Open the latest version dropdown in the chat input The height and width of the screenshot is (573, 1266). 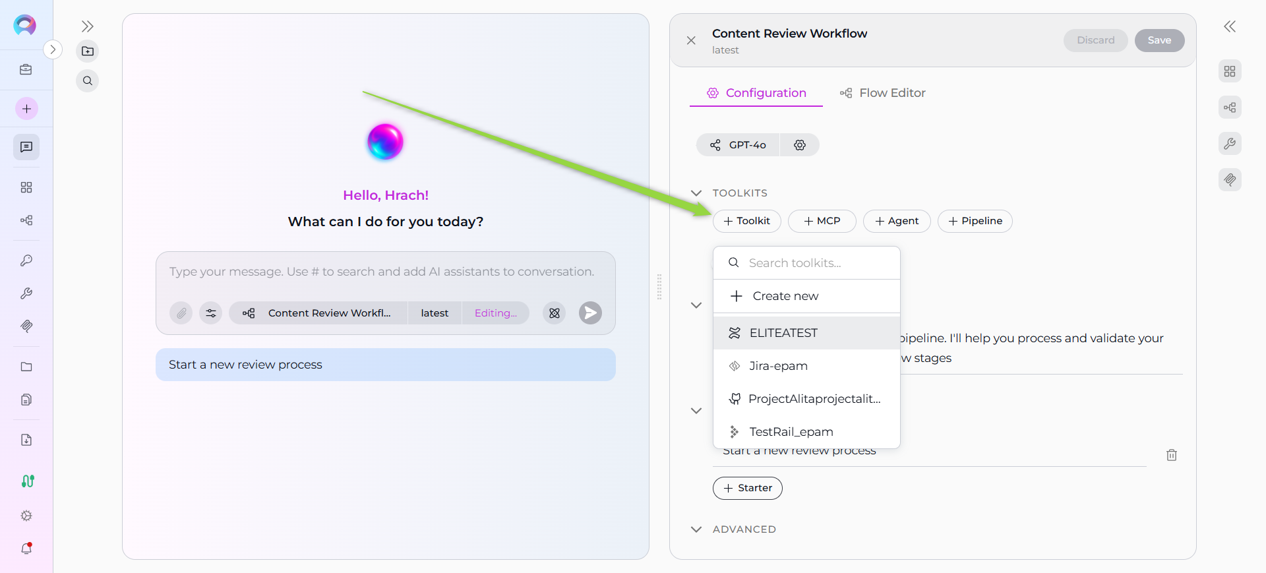435,313
